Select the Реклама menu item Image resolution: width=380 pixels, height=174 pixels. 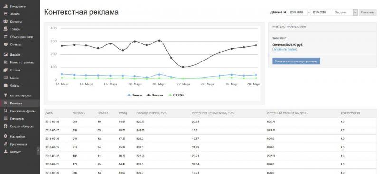20,103
